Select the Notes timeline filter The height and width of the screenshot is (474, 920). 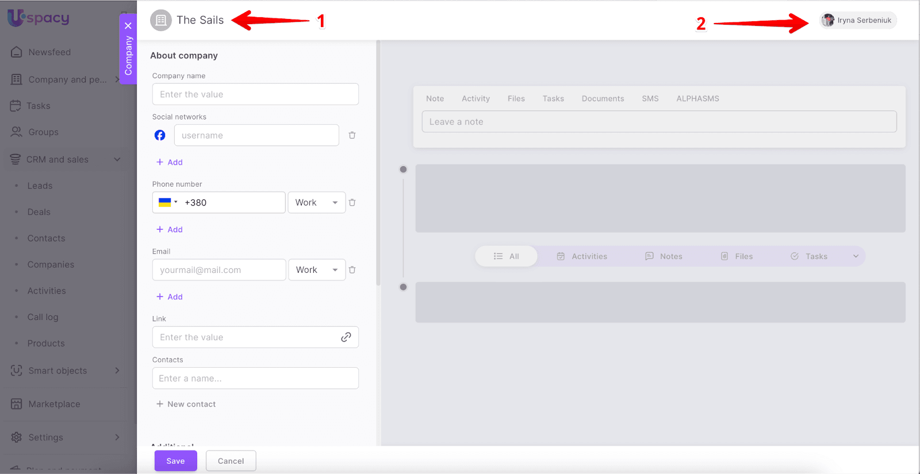664,256
